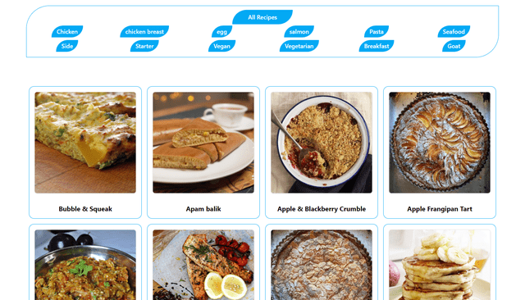Viewport: 525px width, 300px height.
Task: Filter by Seafood tag
Action: pos(454,31)
